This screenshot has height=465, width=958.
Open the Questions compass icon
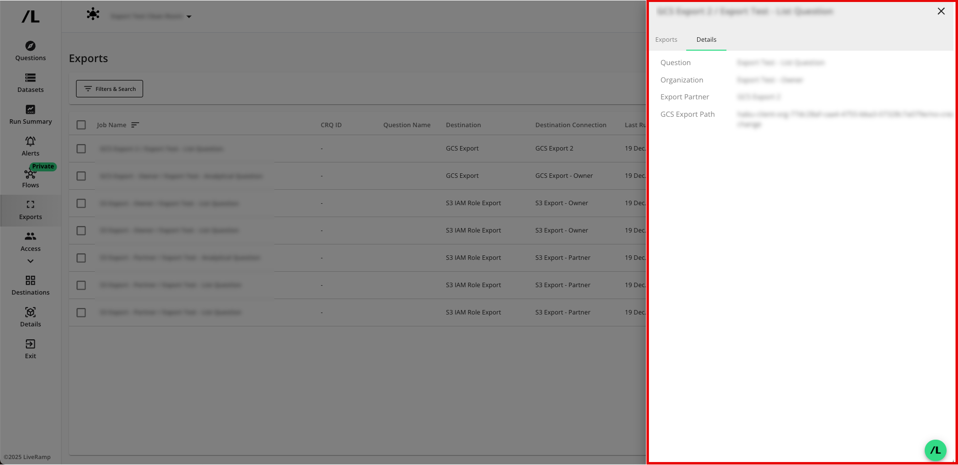(x=30, y=46)
